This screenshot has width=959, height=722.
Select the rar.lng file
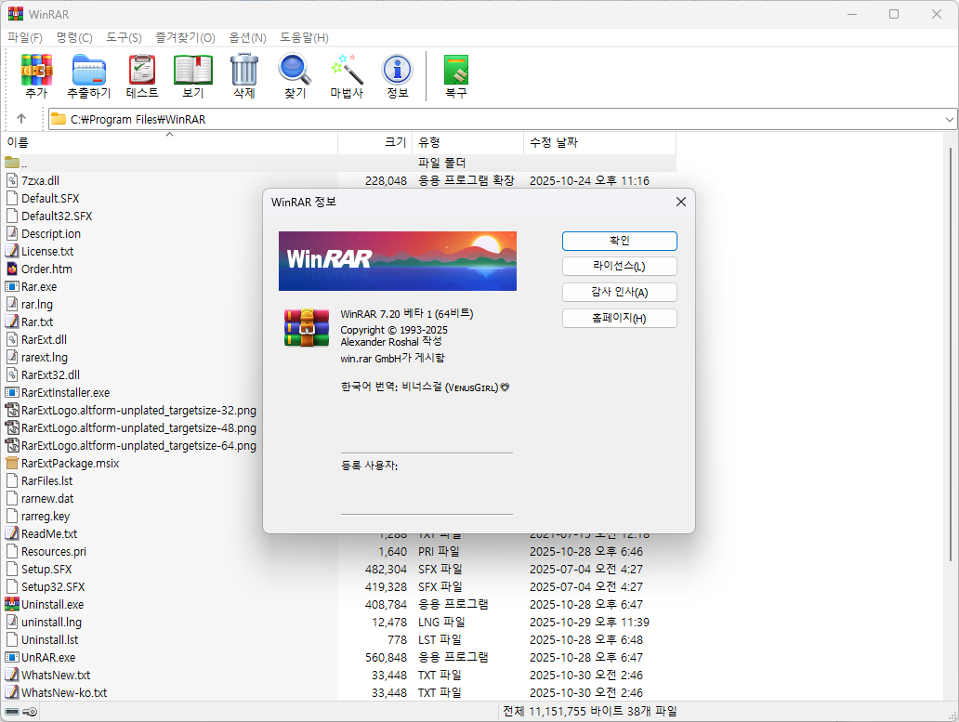click(36, 305)
